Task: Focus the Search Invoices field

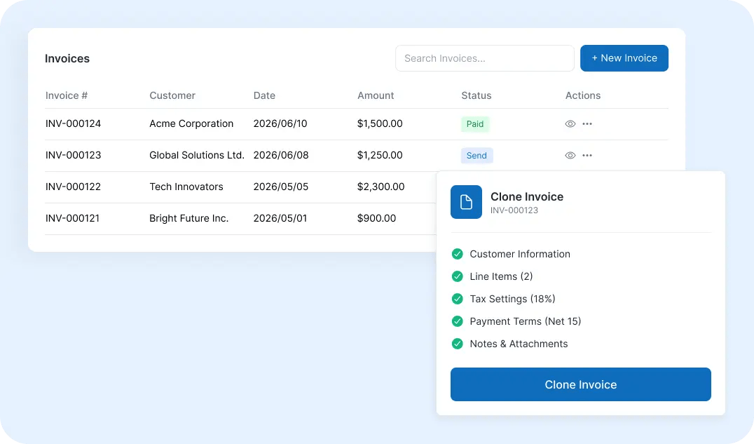Action: (485, 58)
